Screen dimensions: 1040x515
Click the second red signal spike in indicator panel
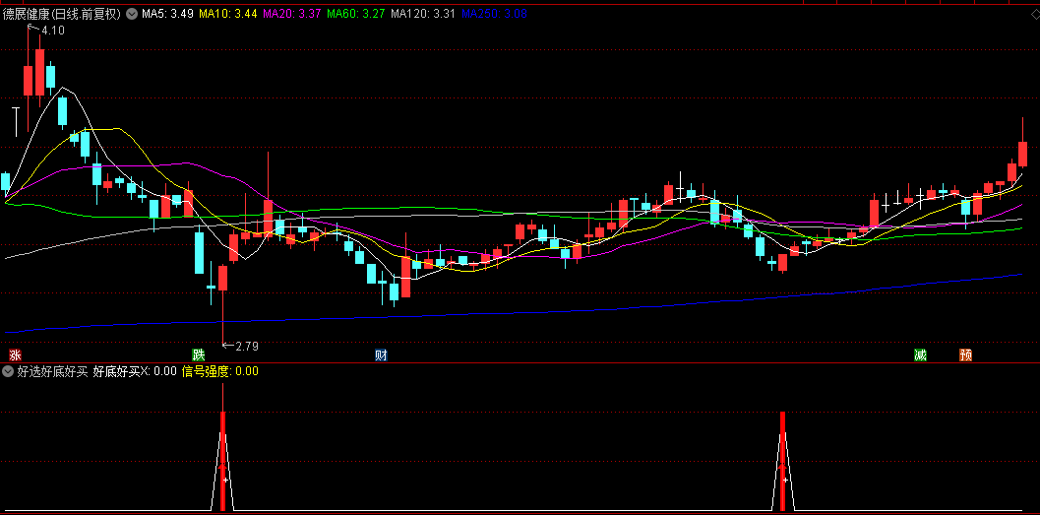(782, 461)
